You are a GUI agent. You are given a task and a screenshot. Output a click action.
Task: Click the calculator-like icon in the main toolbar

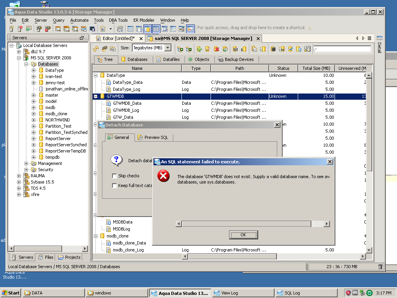tap(120, 29)
